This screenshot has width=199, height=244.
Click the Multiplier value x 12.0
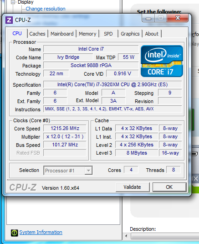[65, 136]
